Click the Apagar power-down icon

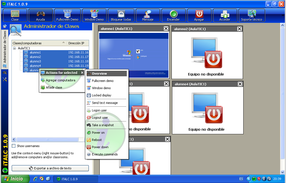pyautogui.click(x=199, y=14)
